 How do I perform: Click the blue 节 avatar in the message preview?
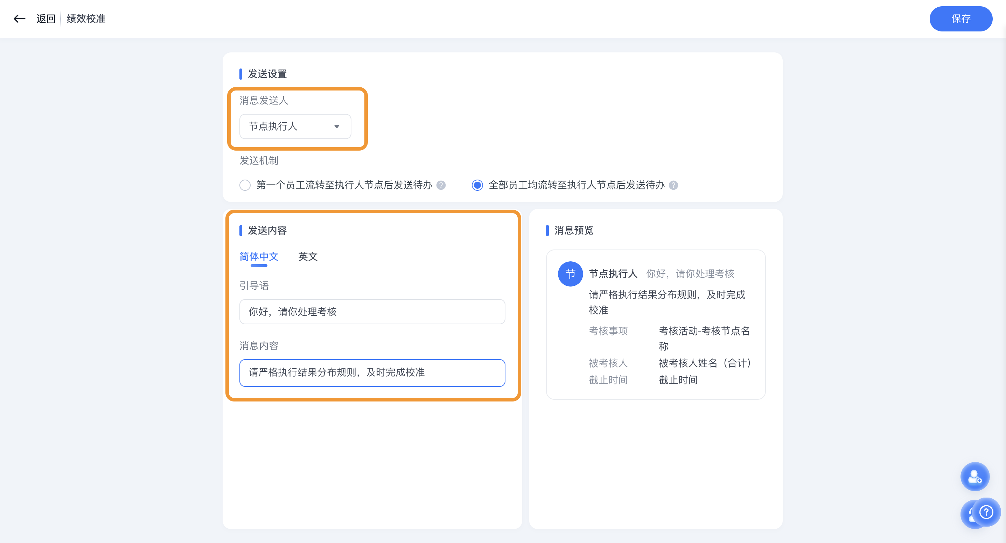(570, 274)
